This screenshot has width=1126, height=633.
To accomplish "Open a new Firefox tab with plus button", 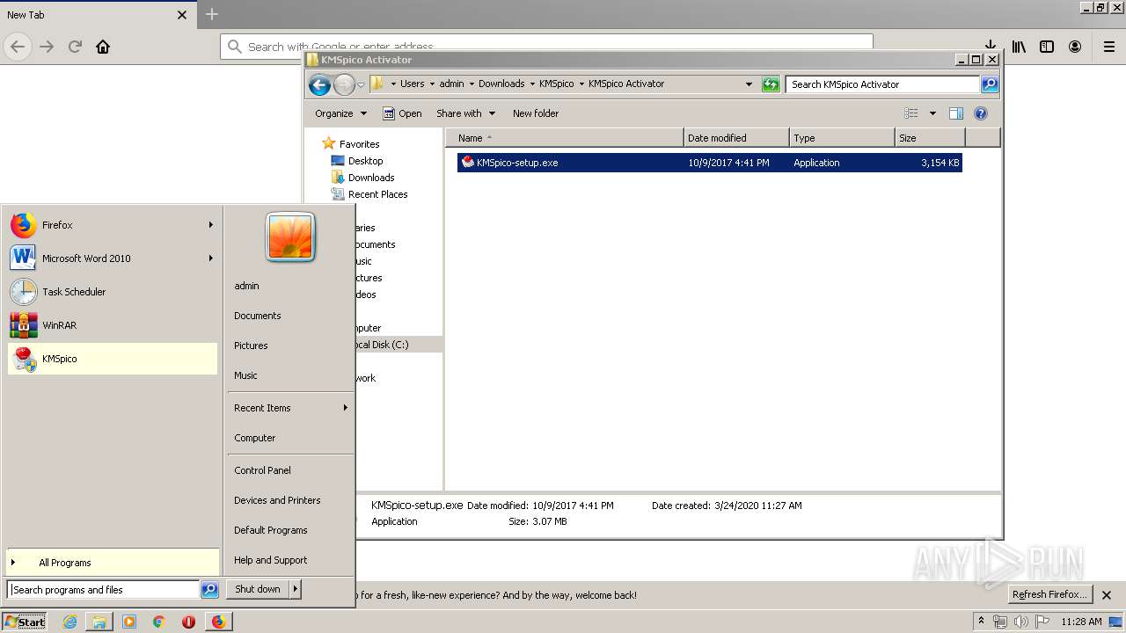I will pos(211,14).
